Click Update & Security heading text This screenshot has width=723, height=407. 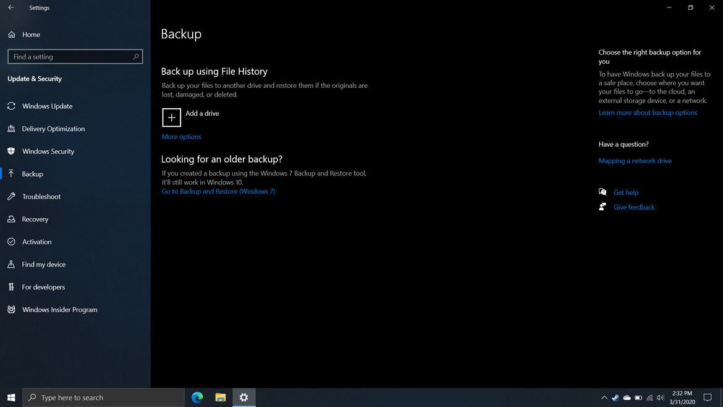tap(35, 79)
